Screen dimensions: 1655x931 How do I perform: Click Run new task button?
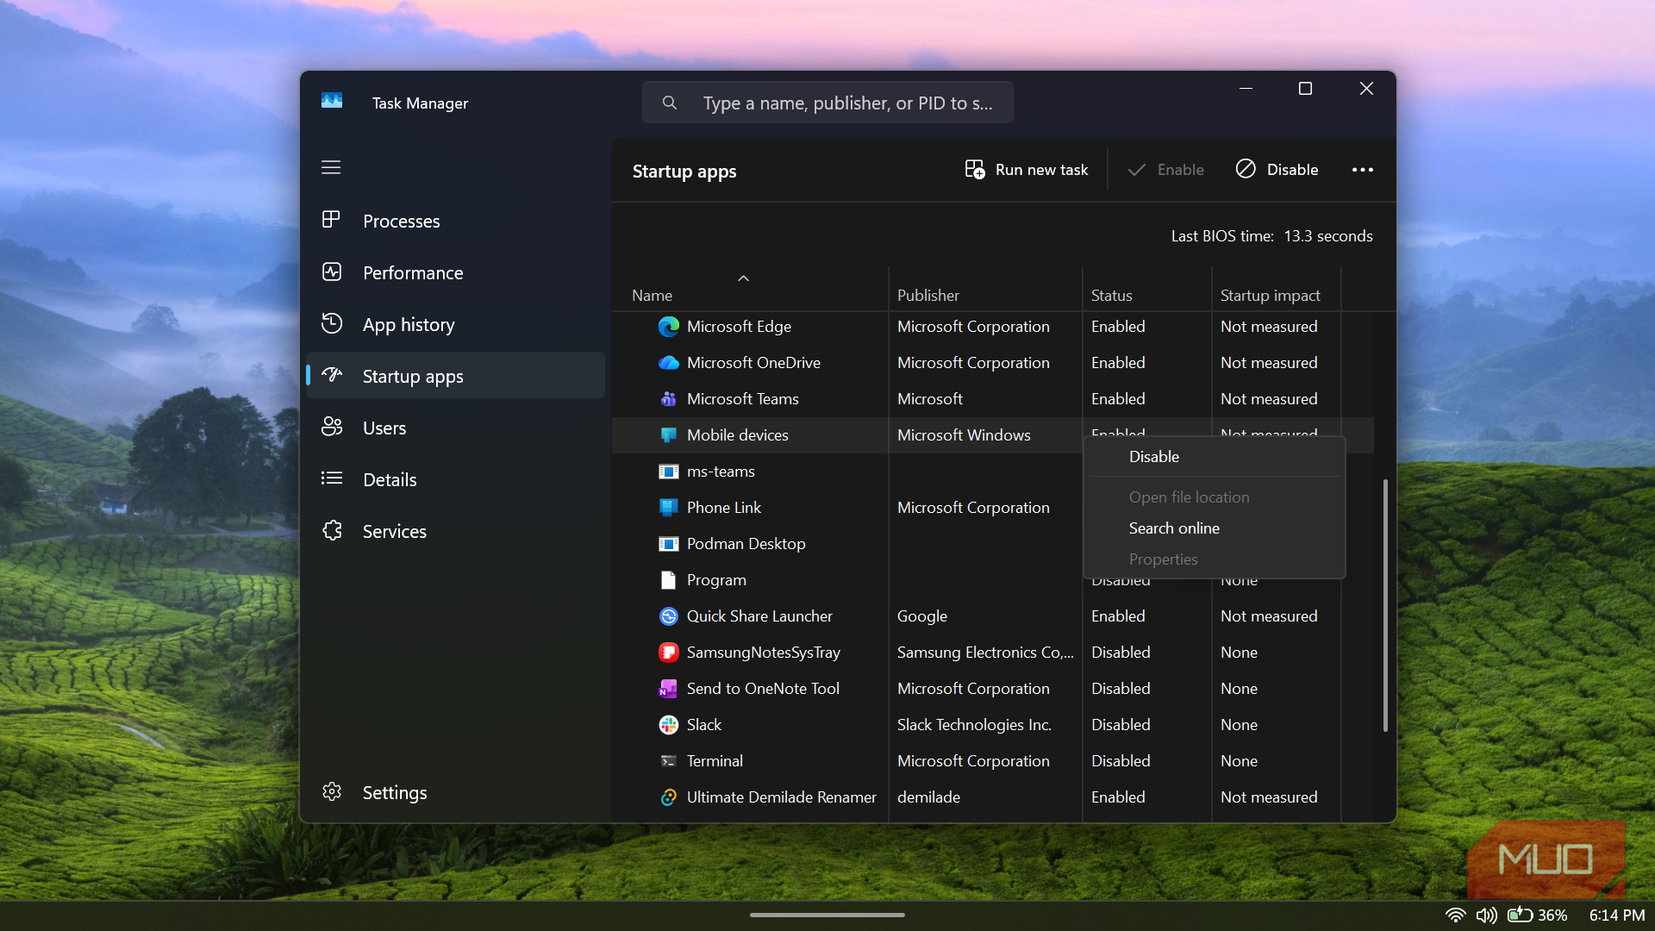[1026, 170]
